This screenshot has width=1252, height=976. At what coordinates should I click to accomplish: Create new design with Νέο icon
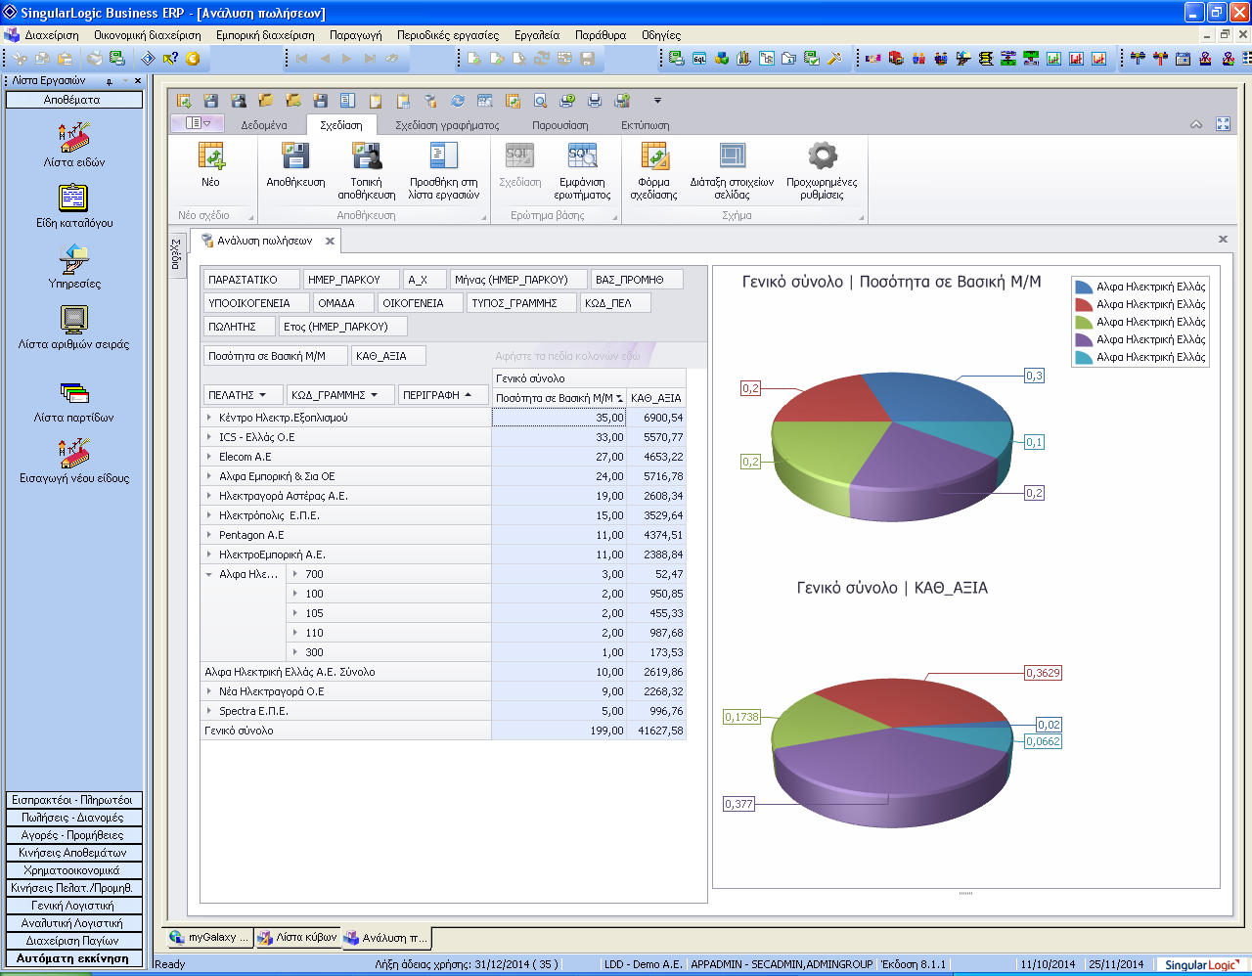tap(210, 156)
